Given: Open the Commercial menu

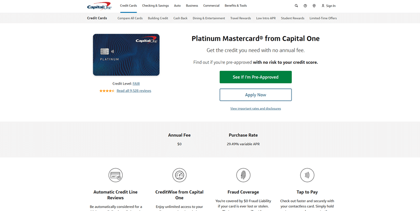Looking at the screenshot, I should pos(212,6).
